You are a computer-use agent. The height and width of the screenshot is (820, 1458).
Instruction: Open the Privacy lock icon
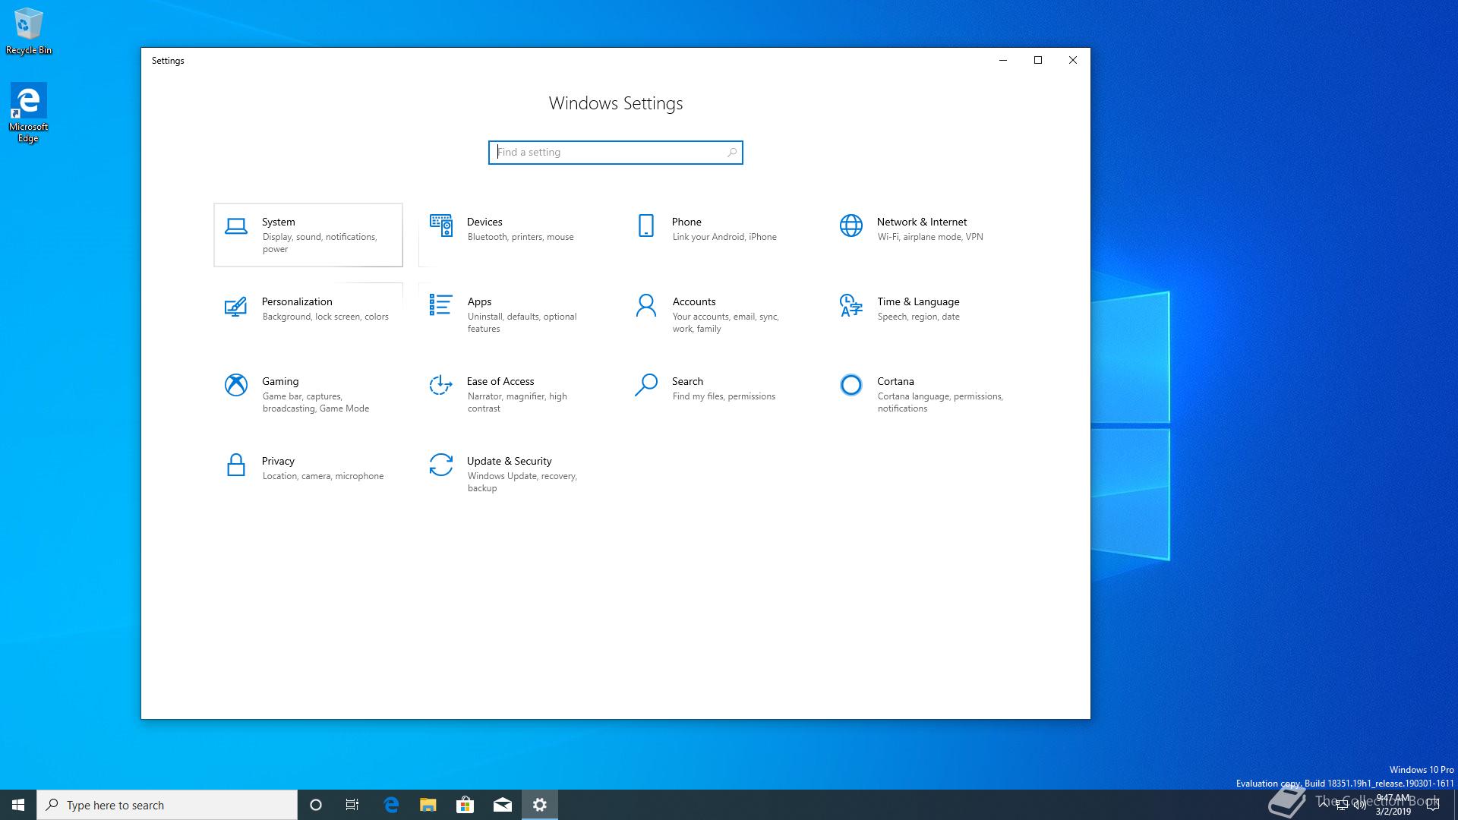point(236,465)
